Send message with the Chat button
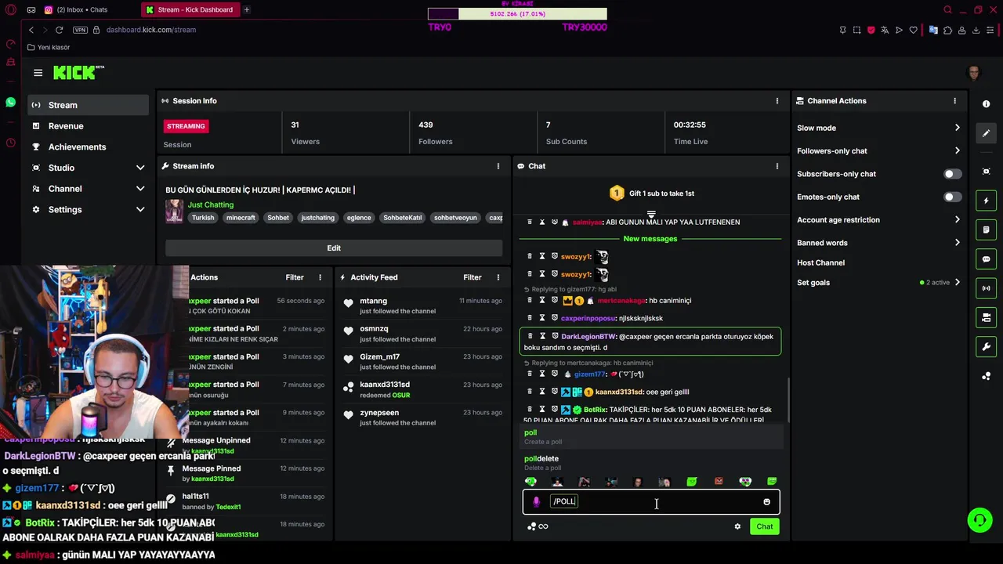The height and width of the screenshot is (564, 1003). coord(764,526)
